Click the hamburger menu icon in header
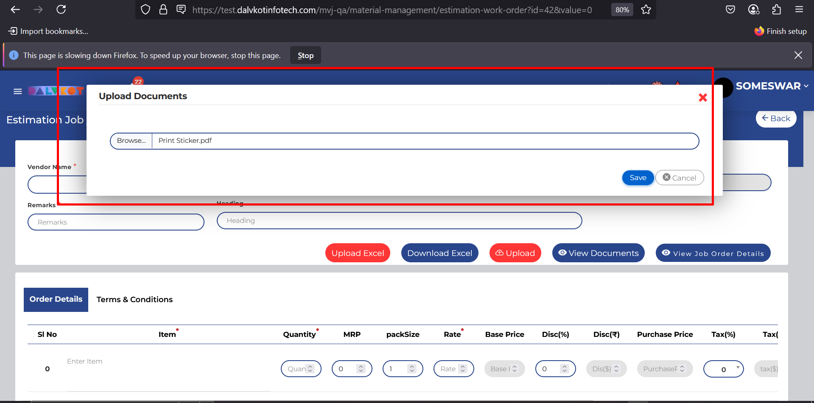The image size is (814, 403). (x=17, y=91)
